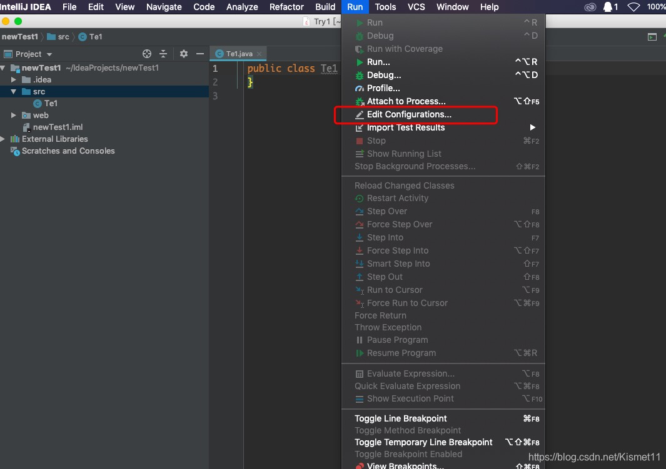Open Project panel settings gear
The image size is (666, 469).
coord(183,54)
